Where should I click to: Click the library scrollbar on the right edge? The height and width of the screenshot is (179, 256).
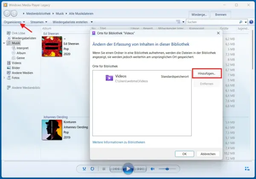253,49
